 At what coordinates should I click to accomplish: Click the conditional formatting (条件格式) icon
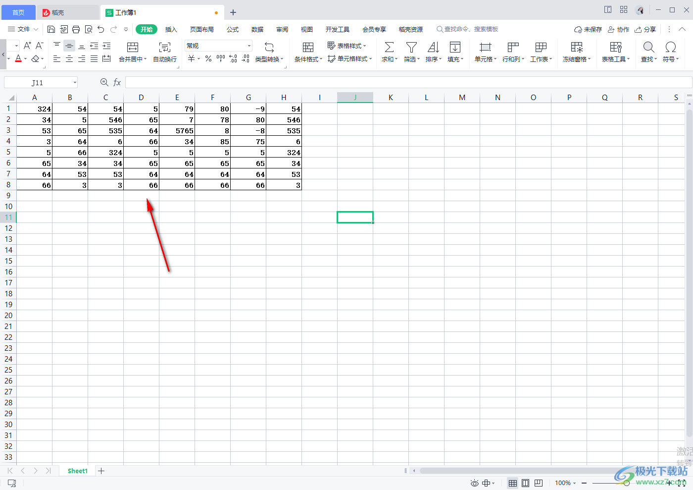click(308, 47)
